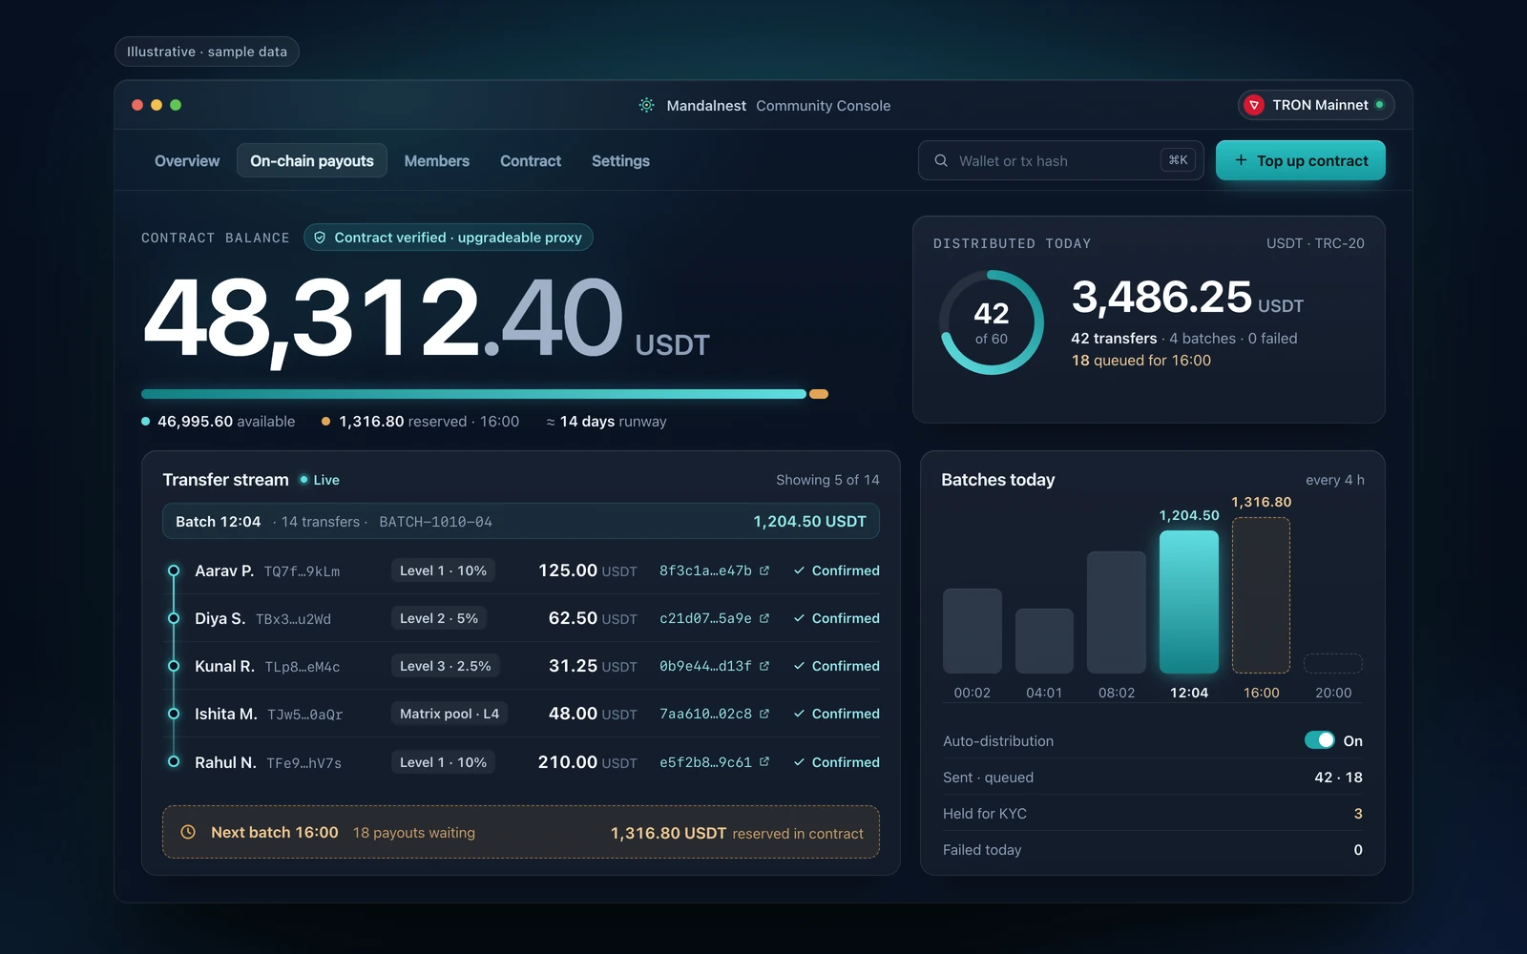This screenshot has height=954, width=1527.
Task: Open the Settings tab
Action: pos(620,161)
